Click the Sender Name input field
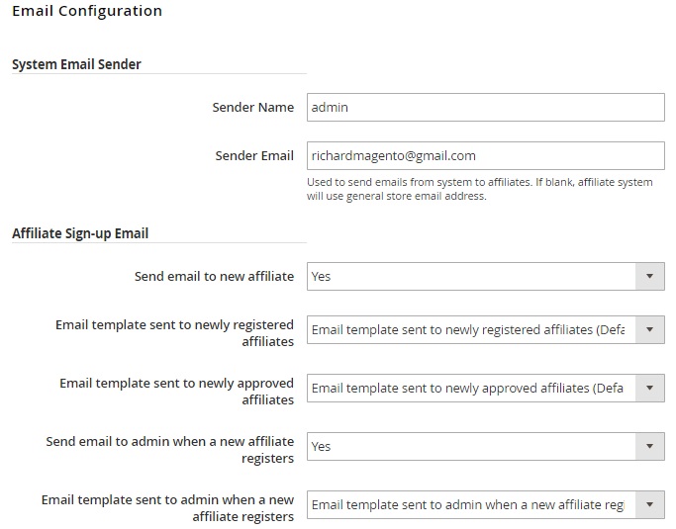Image resolution: width=676 pixels, height=529 pixels. tap(485, 107)
